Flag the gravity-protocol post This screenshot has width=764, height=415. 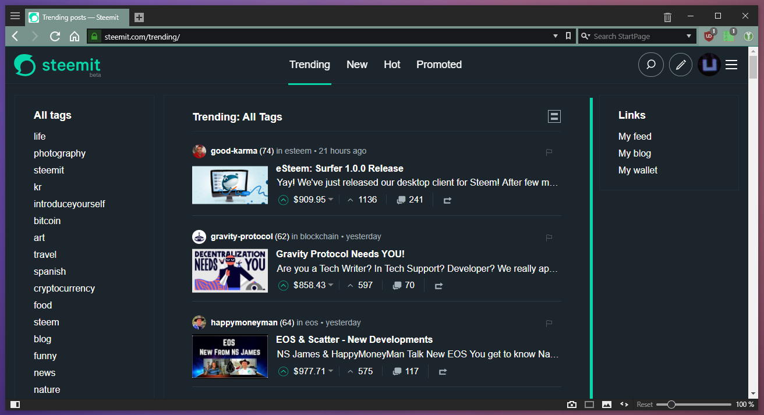coord(549,237)
